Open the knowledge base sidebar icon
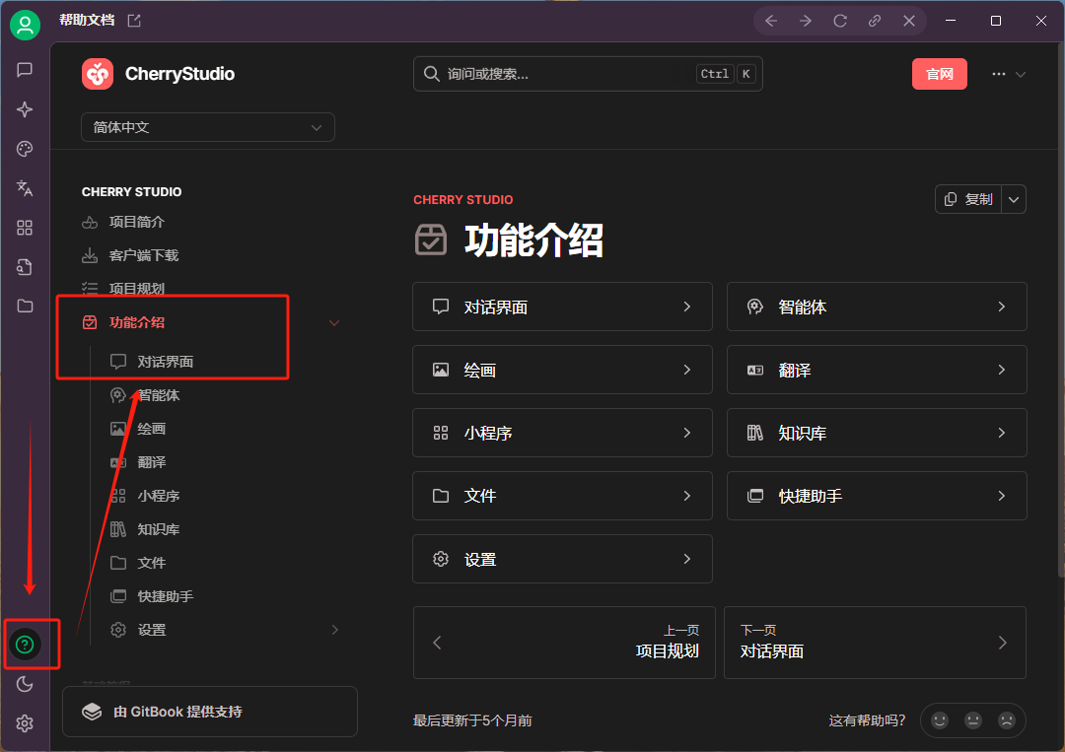Screen dimensions: 1065x752 click(x=25, y=267)
